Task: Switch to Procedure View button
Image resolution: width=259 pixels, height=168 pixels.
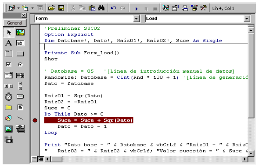Action: (35, 159)
